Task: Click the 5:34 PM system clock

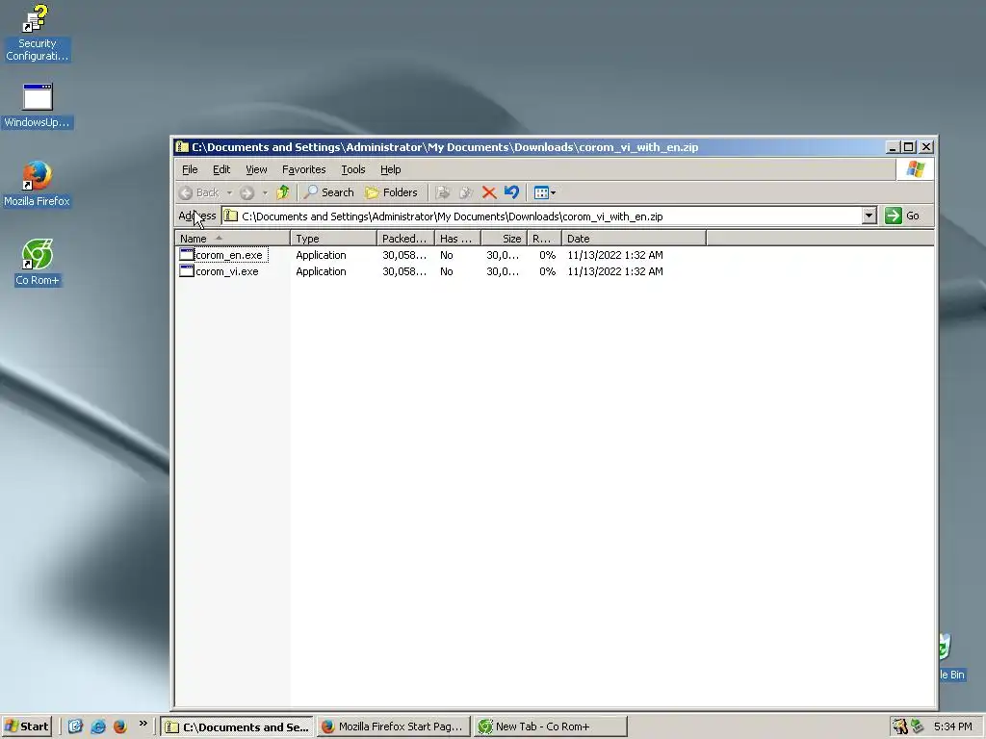Action: (952, 726)
